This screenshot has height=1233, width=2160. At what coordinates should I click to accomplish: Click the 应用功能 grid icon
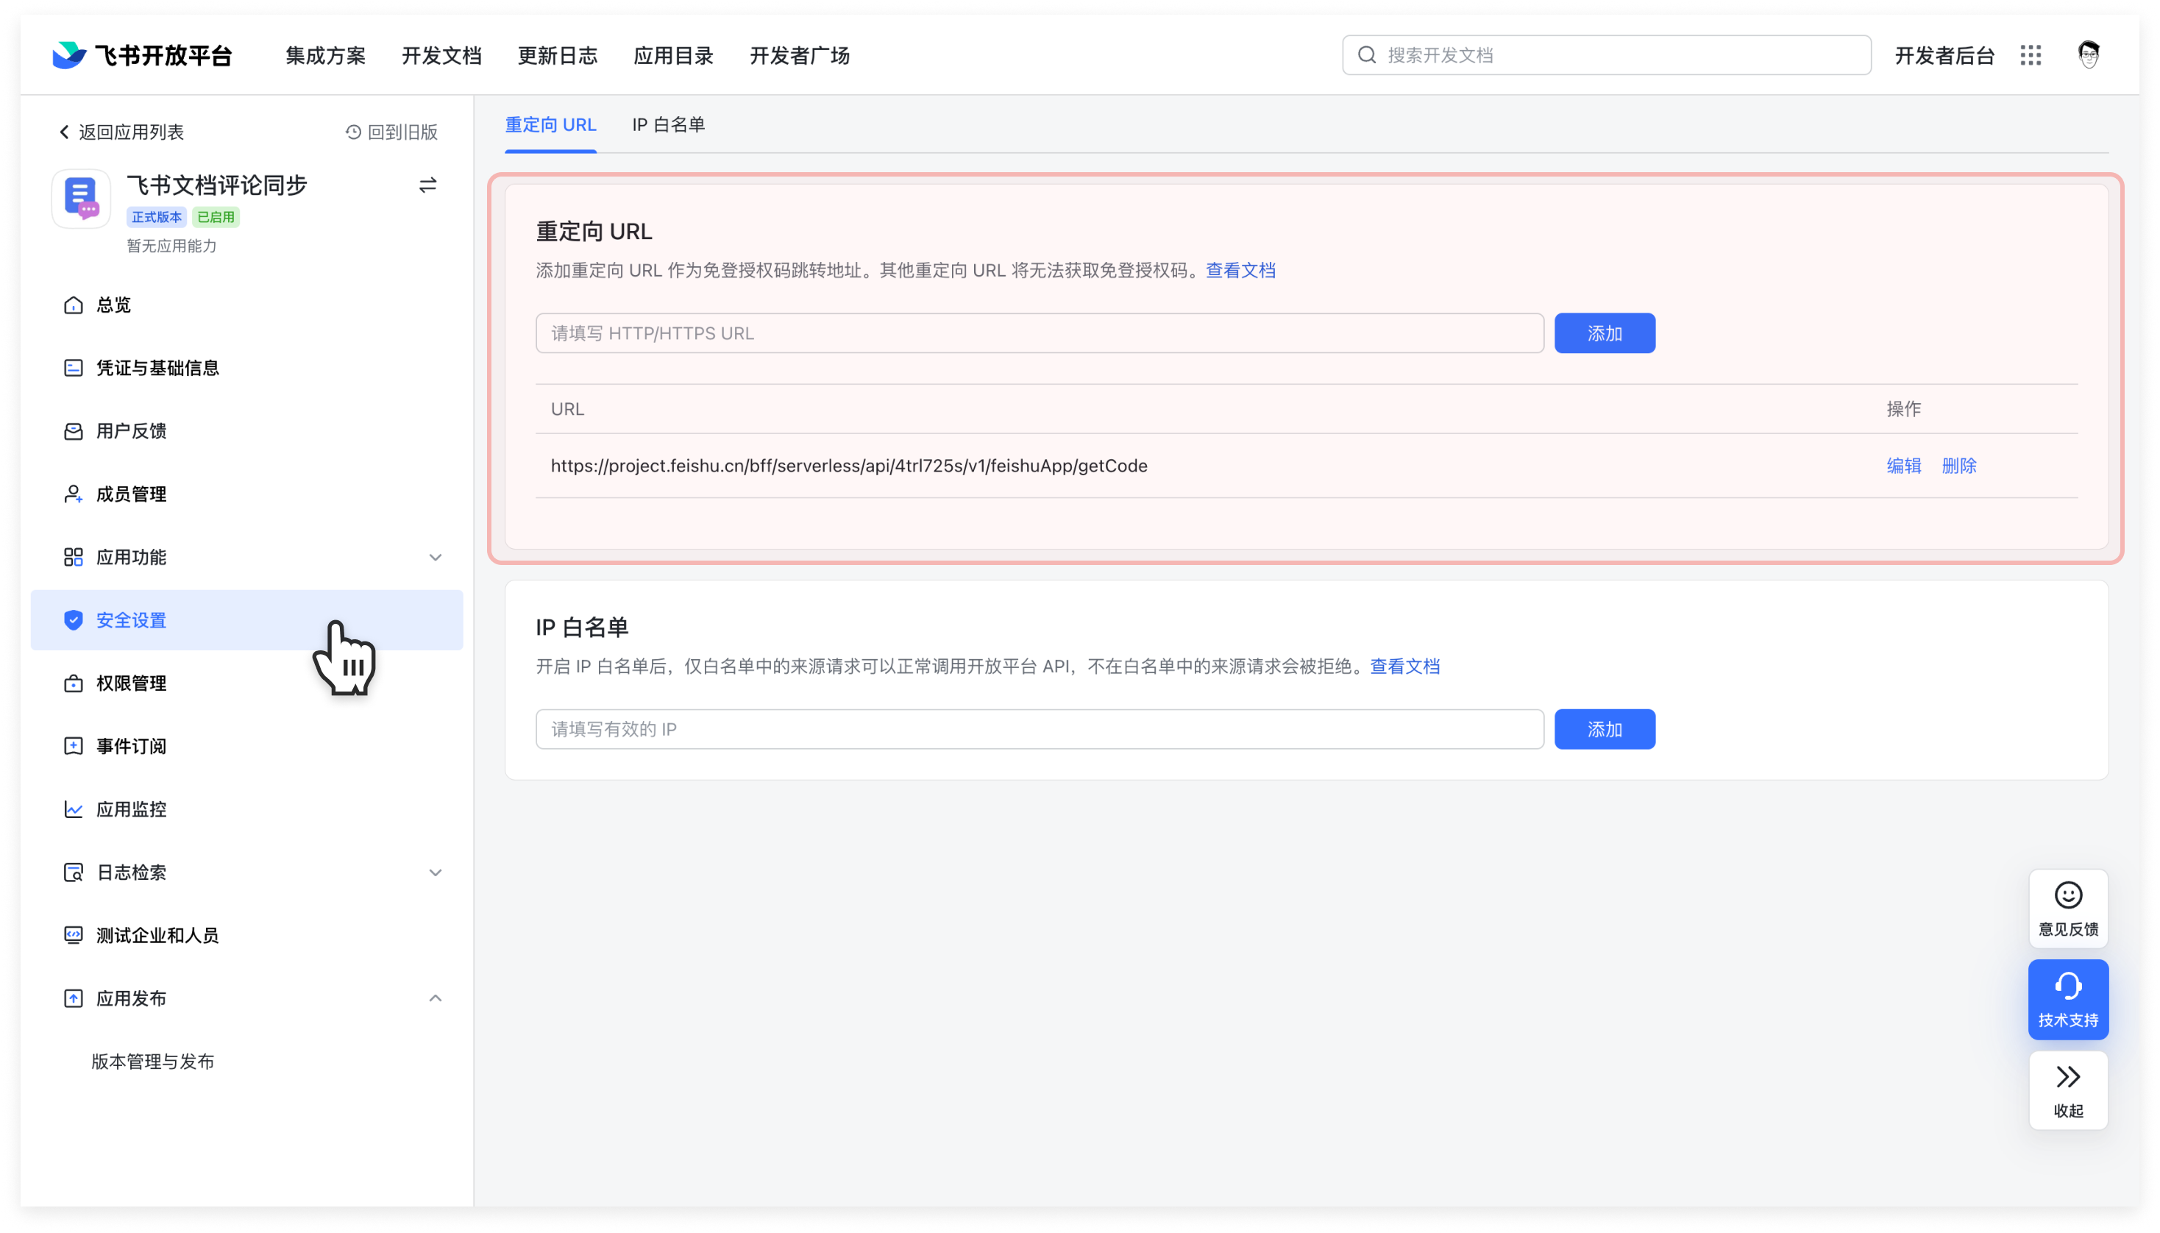point(74,557)
